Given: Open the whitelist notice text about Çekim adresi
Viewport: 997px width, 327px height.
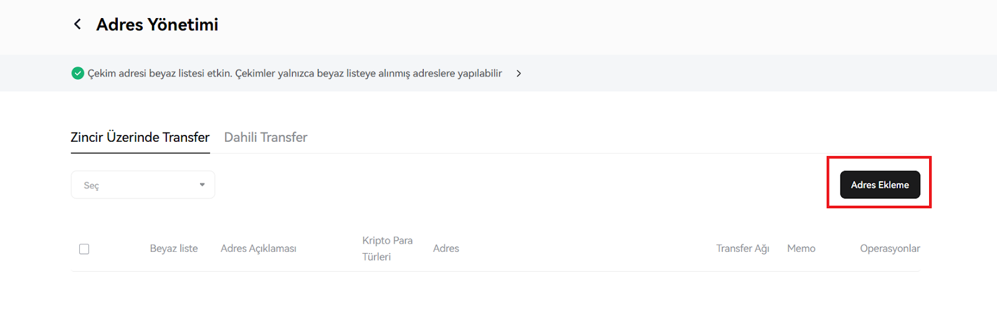Looking at the screenshot, I should pos(295,73).
